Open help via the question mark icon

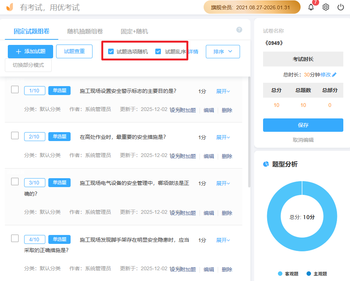point(239,29)
